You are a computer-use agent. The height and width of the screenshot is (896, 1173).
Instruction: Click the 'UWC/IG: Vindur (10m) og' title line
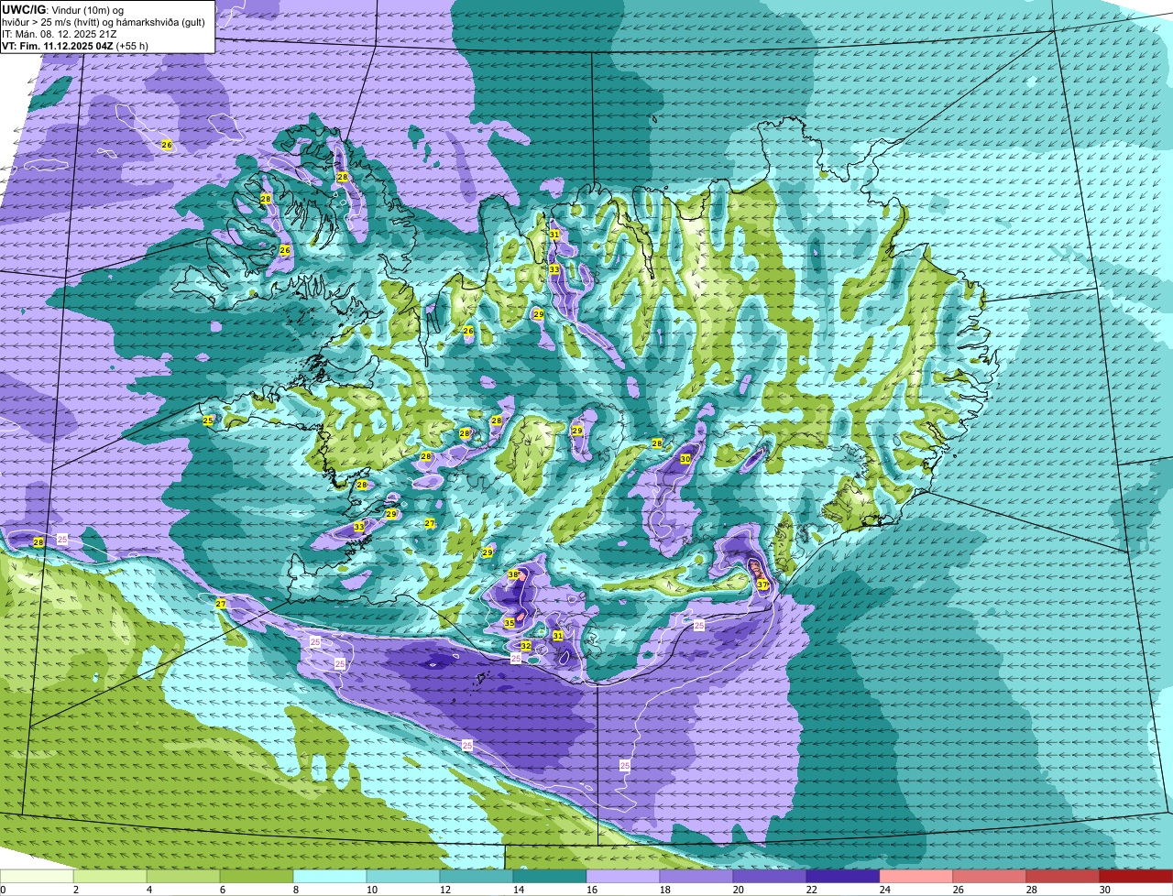[61, 8]
